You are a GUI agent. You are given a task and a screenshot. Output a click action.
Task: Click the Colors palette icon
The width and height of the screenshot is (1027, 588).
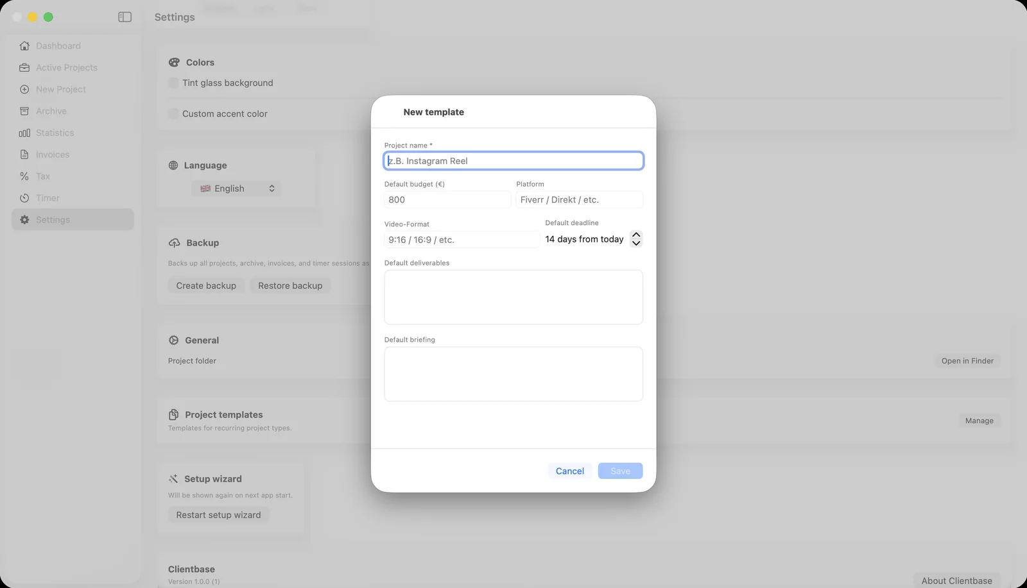(174, 62)
